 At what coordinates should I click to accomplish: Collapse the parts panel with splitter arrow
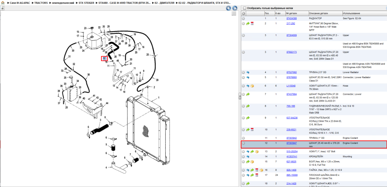[x=240, y=97]
